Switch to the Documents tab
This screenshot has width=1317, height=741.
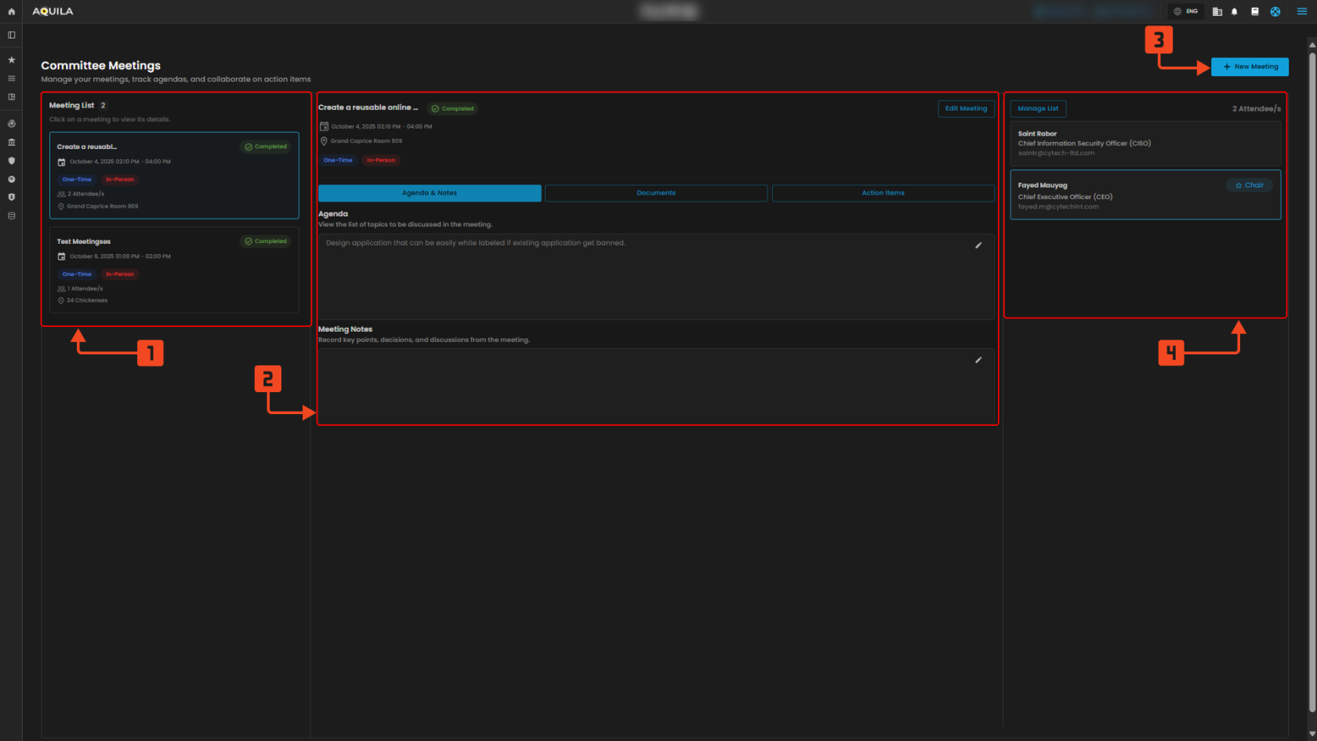[x=655, y=193]
